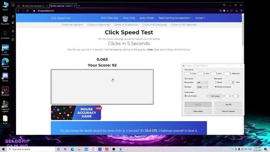Click the heart bookmark icon

[x=232, y=11]
